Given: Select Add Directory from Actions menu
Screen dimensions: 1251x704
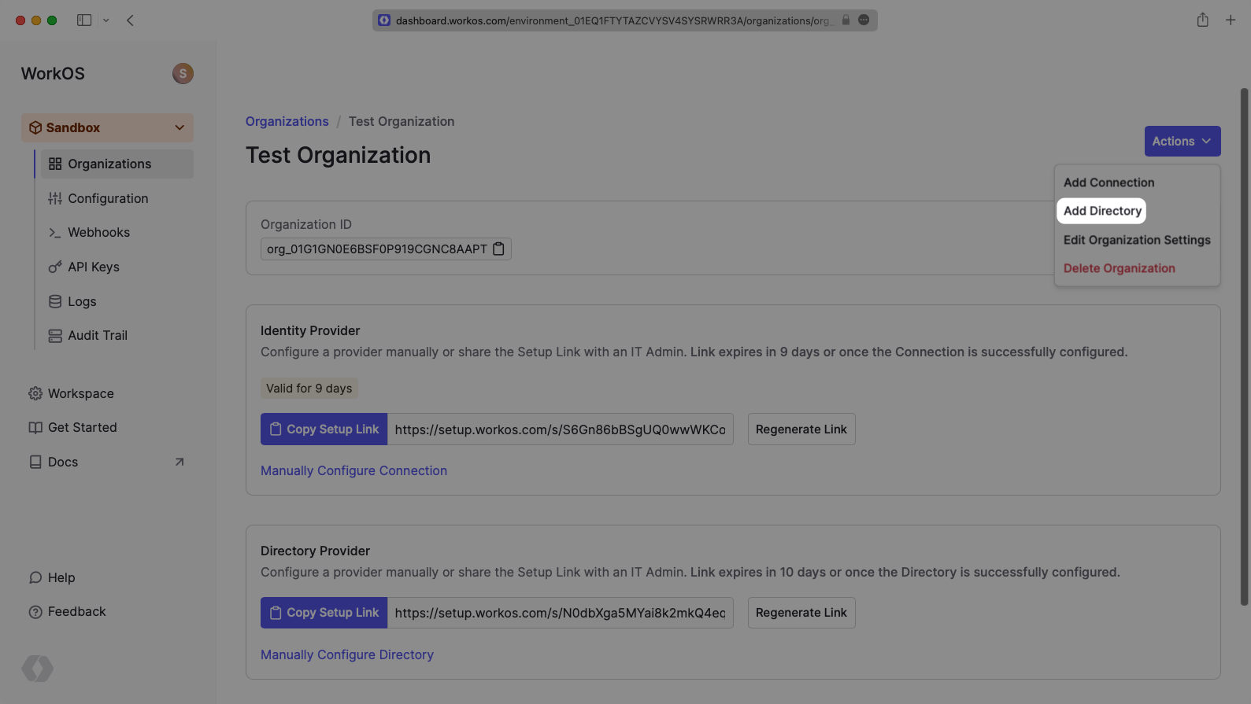Looking at the screenshot, I should pos(1102,211).
